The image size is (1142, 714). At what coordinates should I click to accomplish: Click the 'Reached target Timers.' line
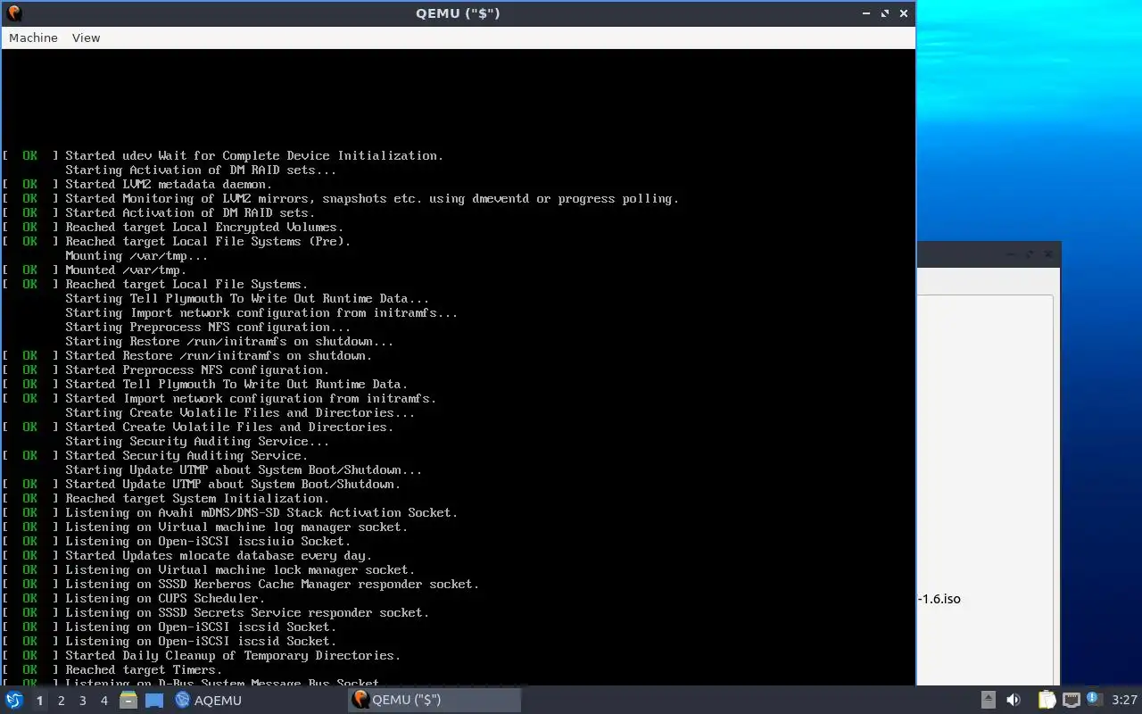click(x=144, y=669)
